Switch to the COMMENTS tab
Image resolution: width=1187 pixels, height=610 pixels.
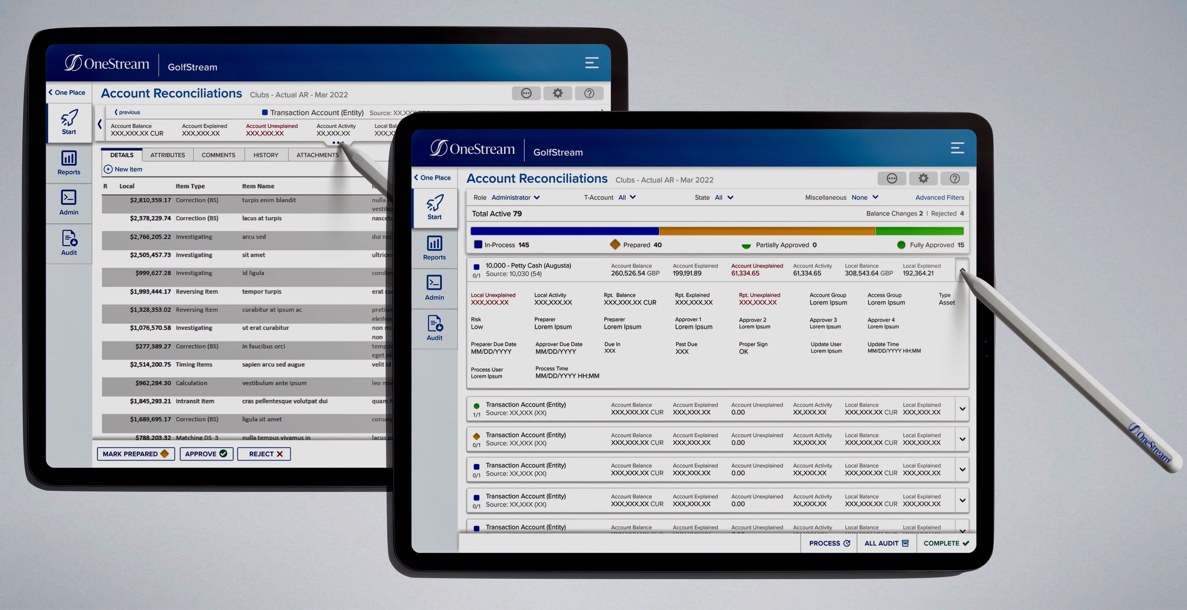coord(218,155)
